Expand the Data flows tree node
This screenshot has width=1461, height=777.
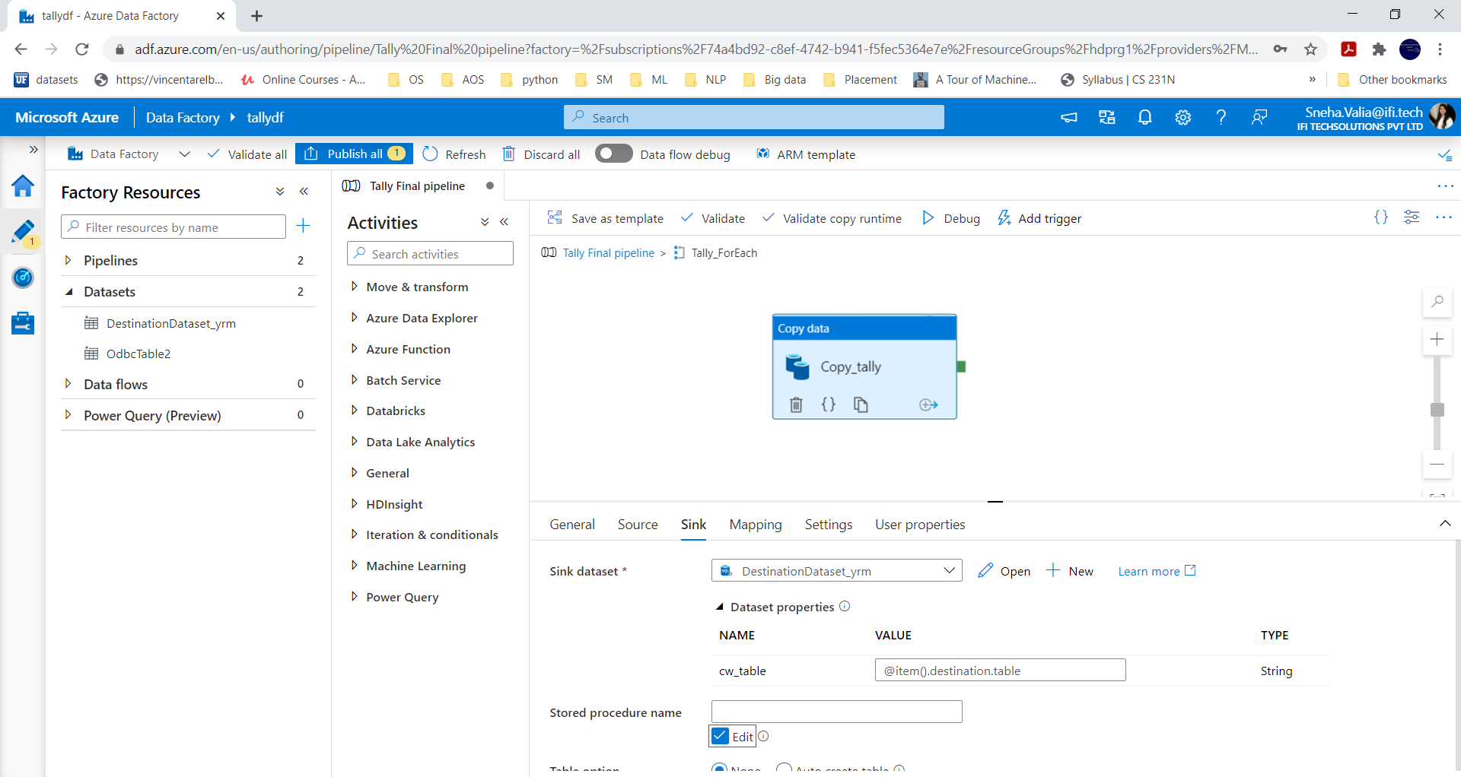68,384
